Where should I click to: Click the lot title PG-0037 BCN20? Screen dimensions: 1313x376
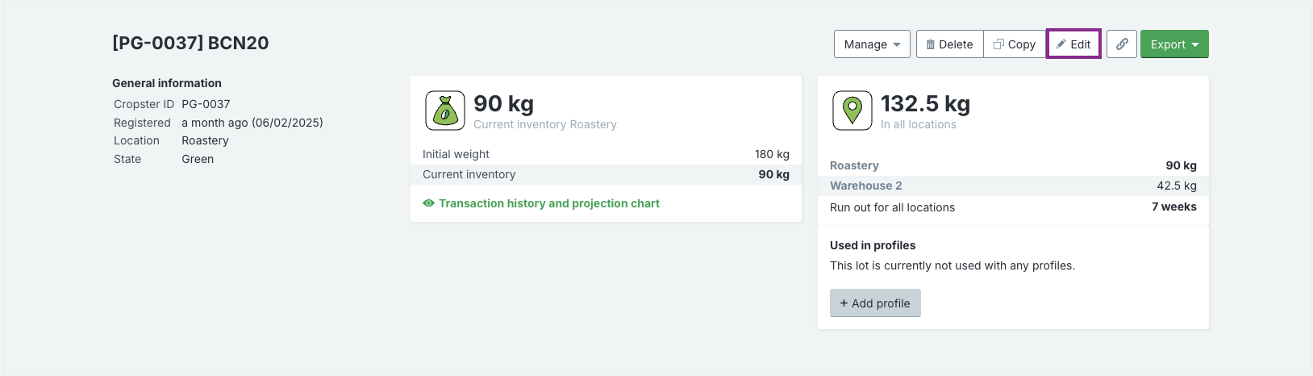point(190,44)
